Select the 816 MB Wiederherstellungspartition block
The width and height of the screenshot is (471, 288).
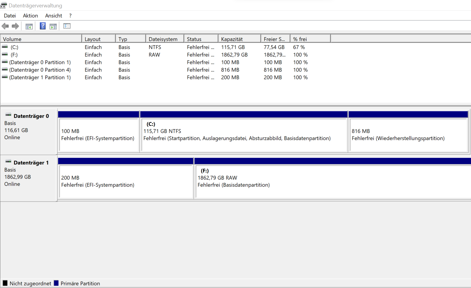(409, 135)
